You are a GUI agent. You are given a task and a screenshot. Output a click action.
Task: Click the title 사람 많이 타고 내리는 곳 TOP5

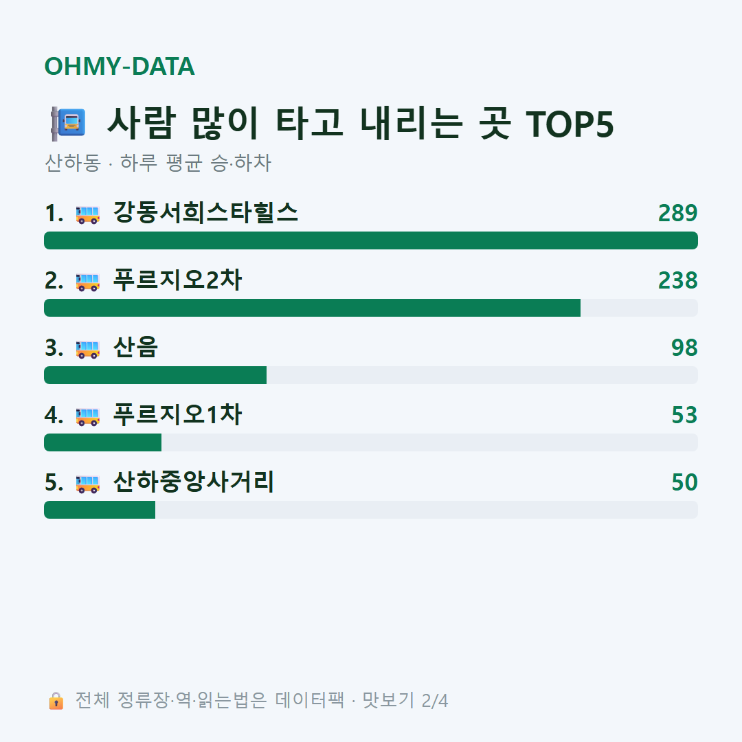pyautogui.click(x=361, y=124)
